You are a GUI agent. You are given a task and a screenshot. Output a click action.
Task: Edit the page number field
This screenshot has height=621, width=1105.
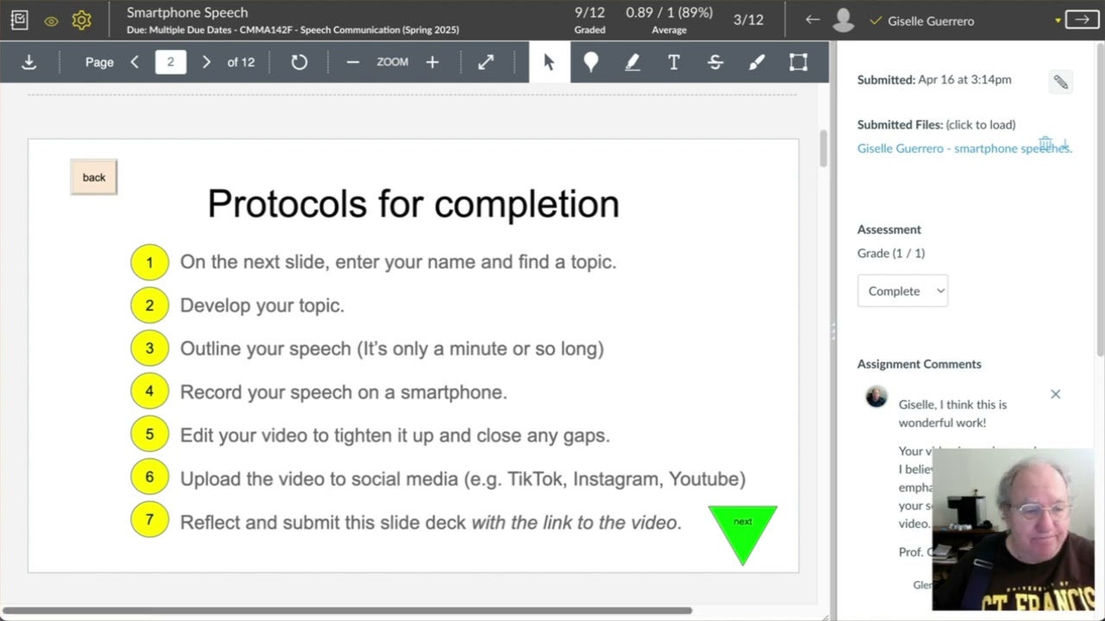click(x=170, y=62)
